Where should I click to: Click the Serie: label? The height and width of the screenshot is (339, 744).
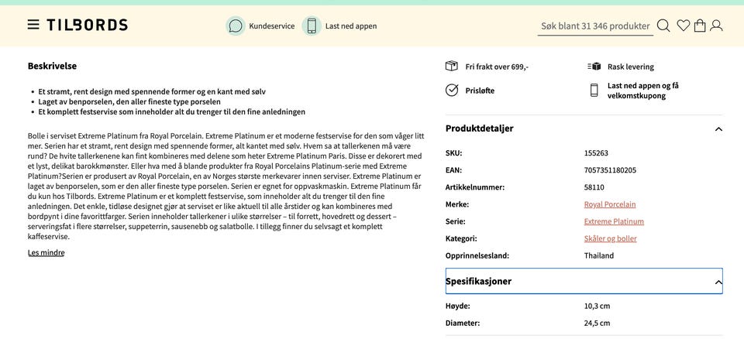point(456,221)
